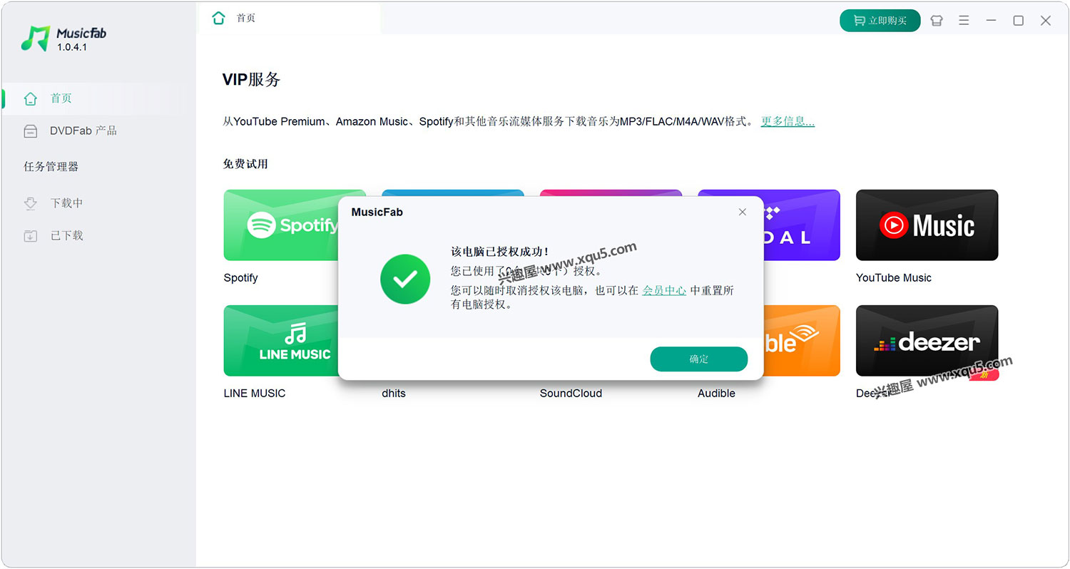Open the Deezer service card
1070x569 pixels.
tap(927, 341)
